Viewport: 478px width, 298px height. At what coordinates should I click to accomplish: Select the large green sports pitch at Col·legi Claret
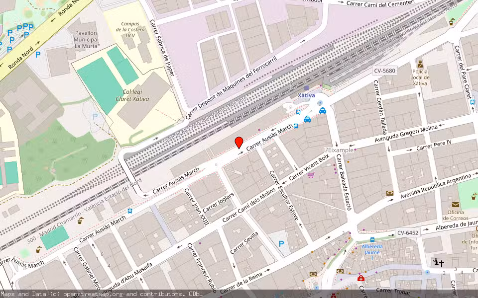point(100,86)
